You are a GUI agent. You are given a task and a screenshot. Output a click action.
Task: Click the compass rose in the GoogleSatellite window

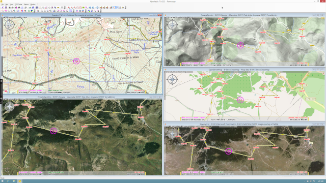tap(9, 107)
